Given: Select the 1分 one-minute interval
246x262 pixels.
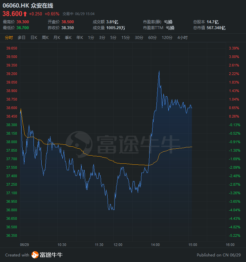Looking at the screenshot, I should tap(91, 38).
